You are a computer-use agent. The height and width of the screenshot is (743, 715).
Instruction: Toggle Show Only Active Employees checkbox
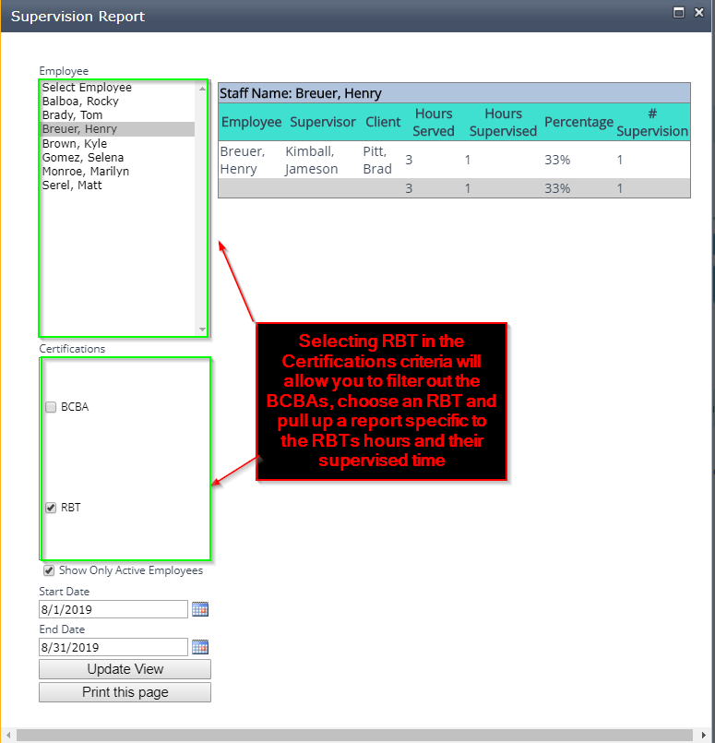pos(49,570)
